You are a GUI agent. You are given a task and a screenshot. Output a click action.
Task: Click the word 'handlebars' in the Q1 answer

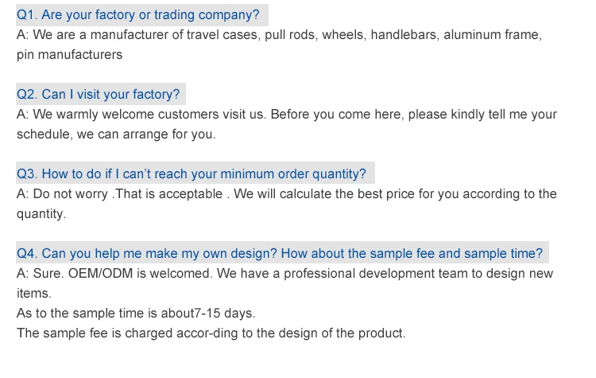403,35
